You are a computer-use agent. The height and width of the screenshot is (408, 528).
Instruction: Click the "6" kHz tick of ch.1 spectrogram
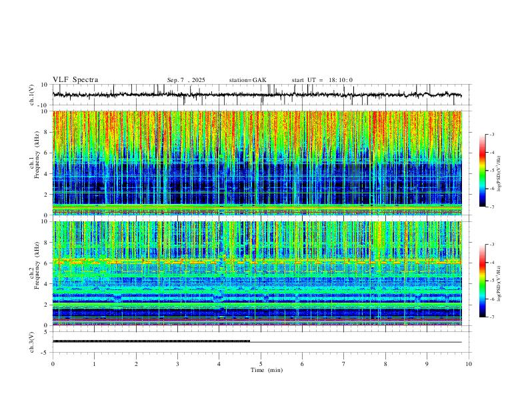[x=47, y=153]
